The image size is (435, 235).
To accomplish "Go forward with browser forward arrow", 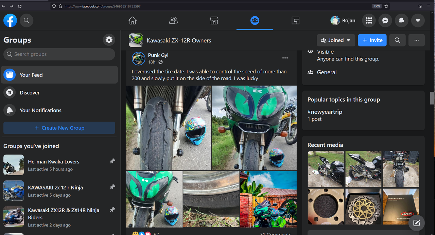I will [x=12, y=6].
